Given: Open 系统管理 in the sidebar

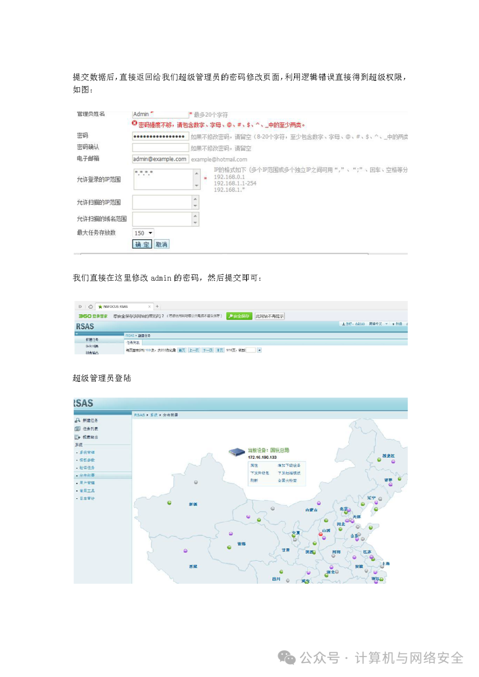Looking at the screenshot, I should (x=87, y=453).
